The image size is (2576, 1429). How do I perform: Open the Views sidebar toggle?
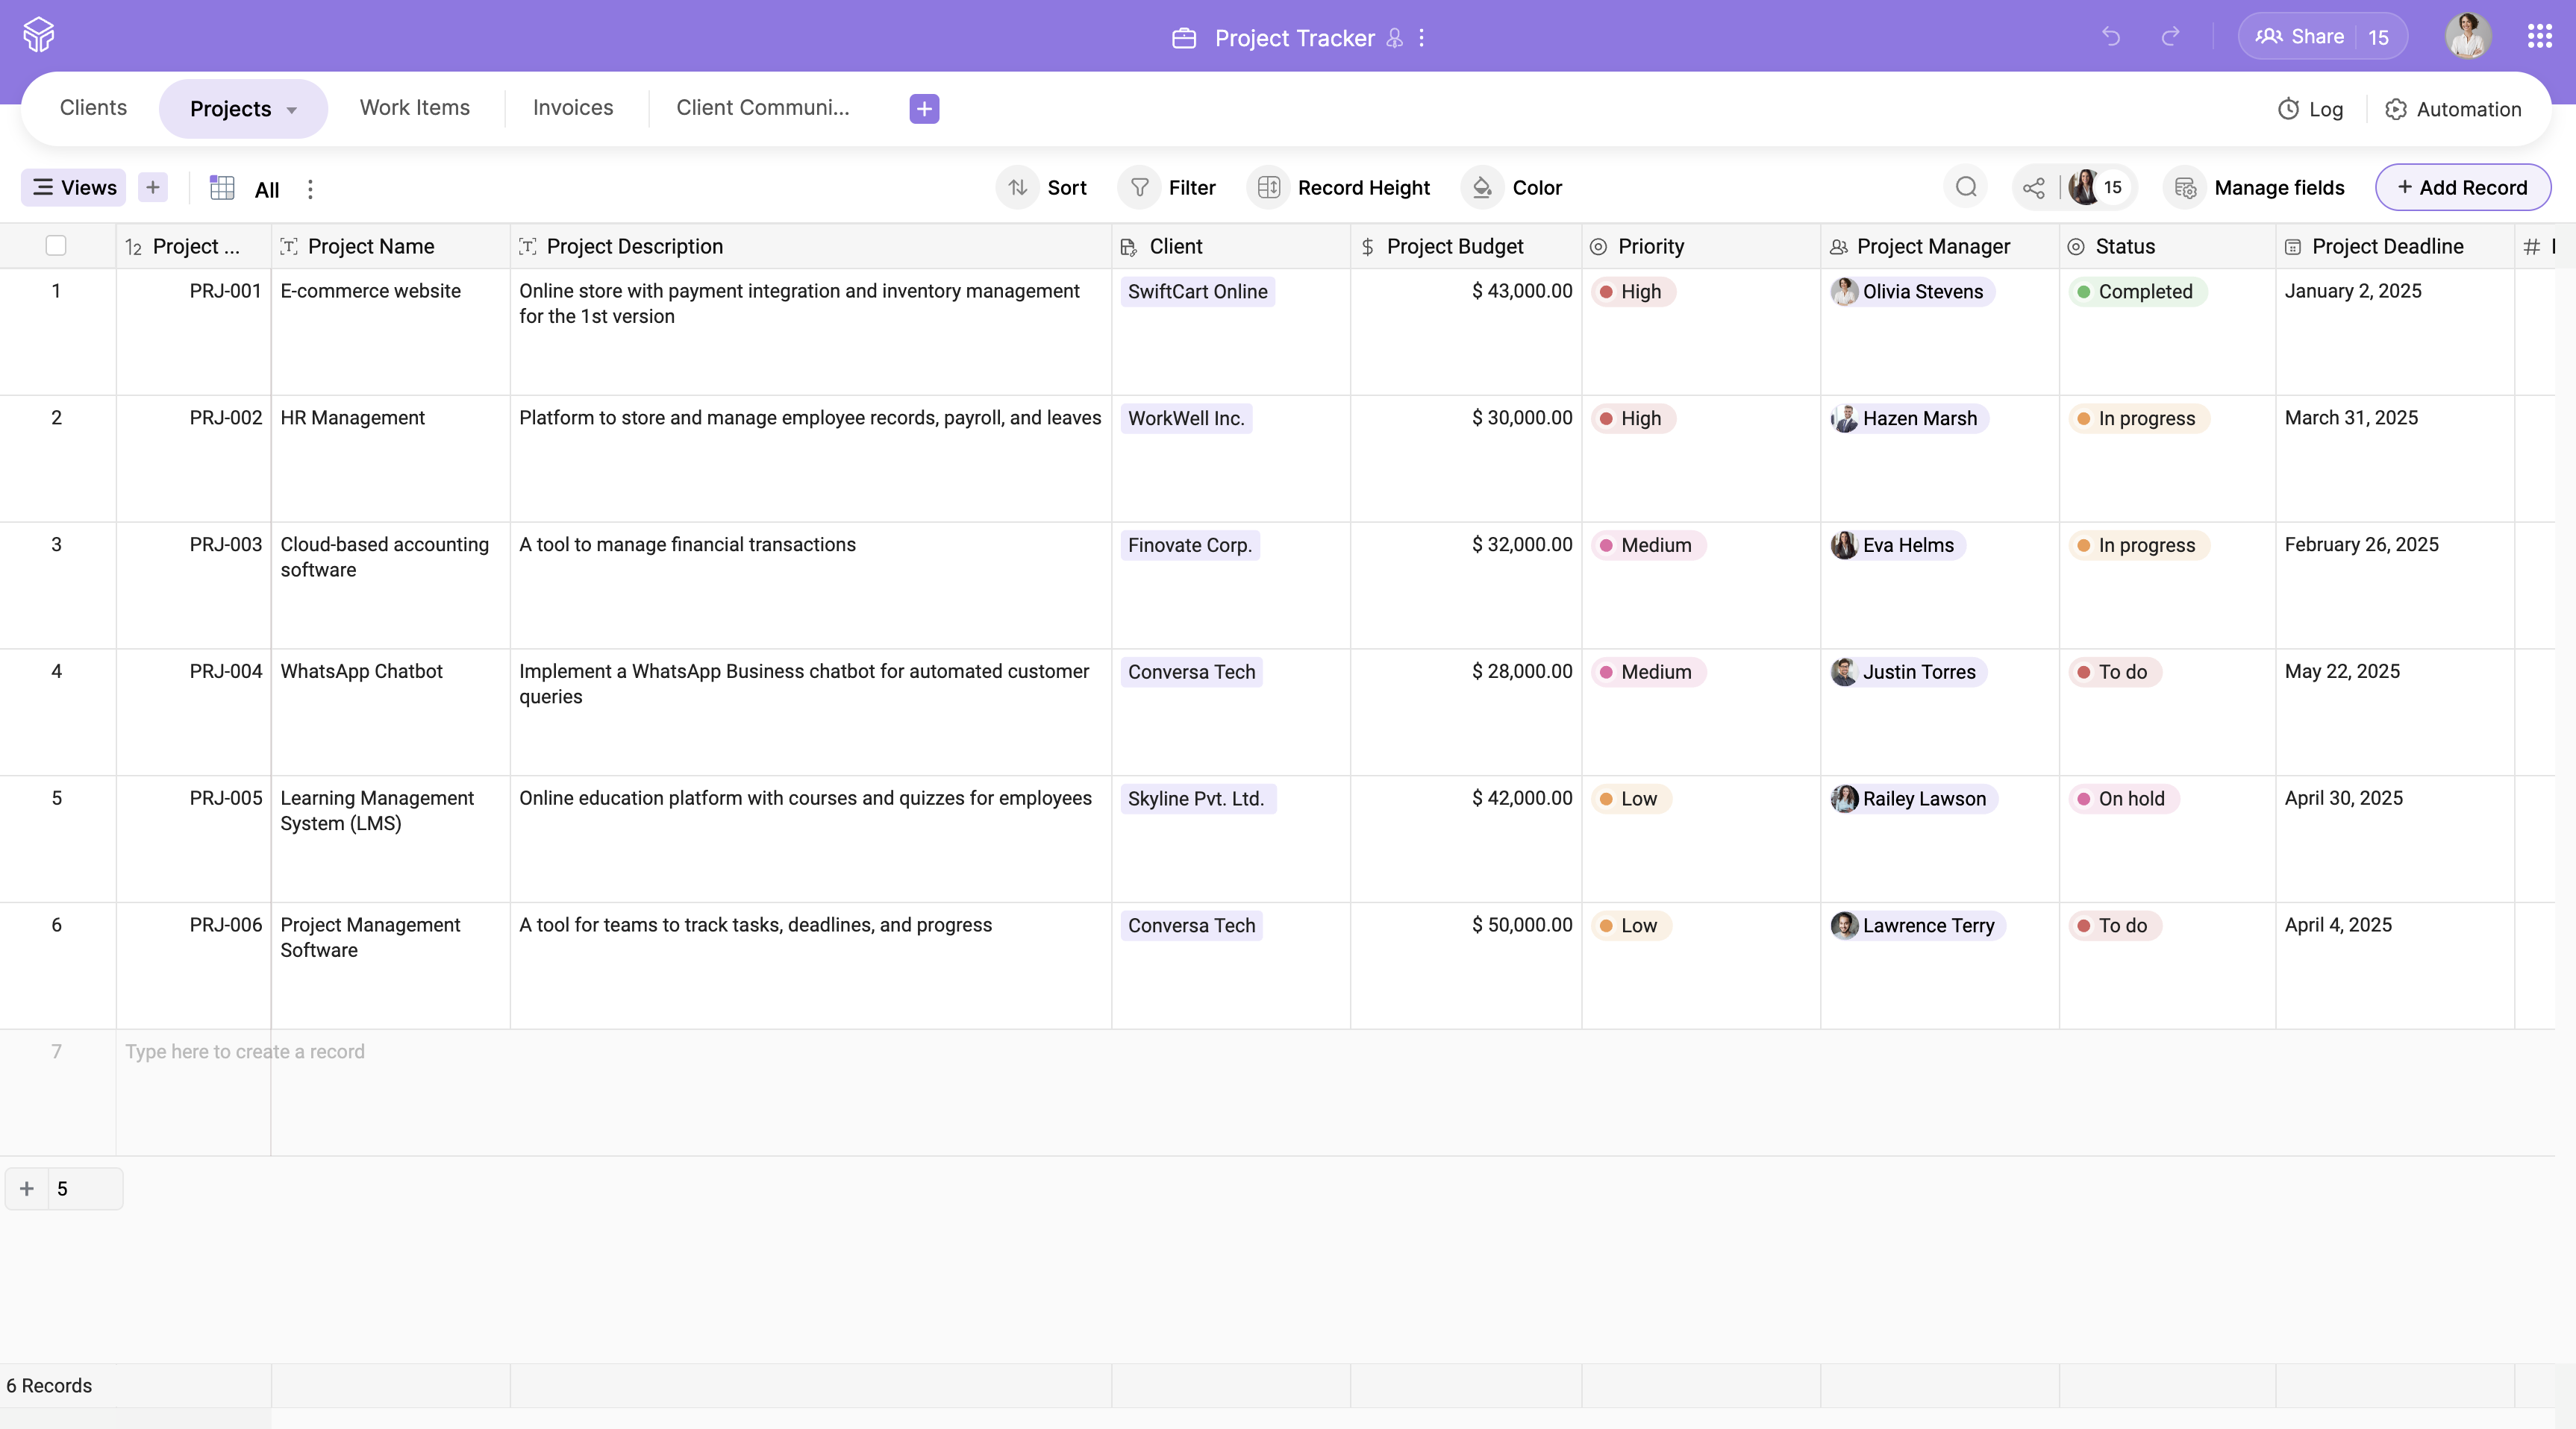coord(74,187)
